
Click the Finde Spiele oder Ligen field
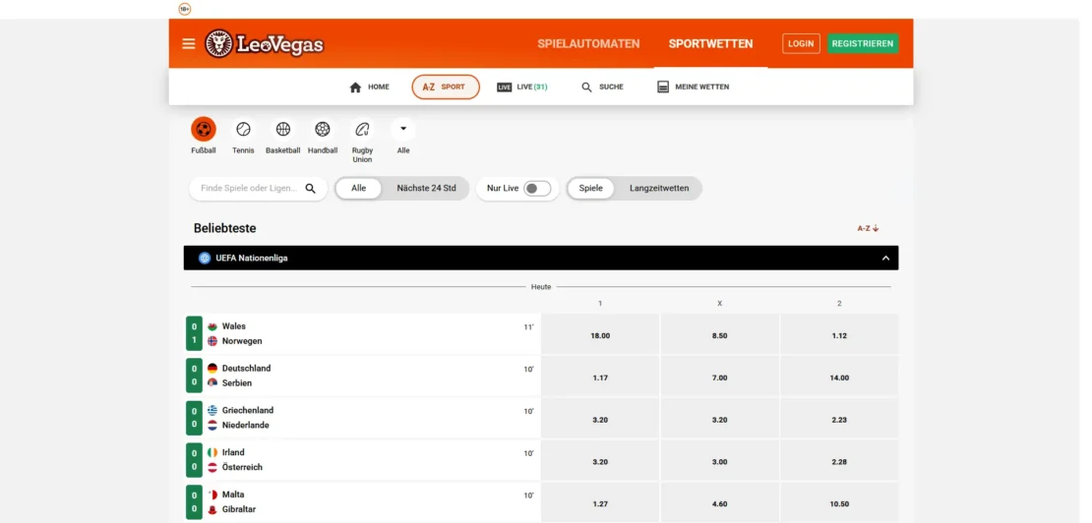tap(258, 189)
